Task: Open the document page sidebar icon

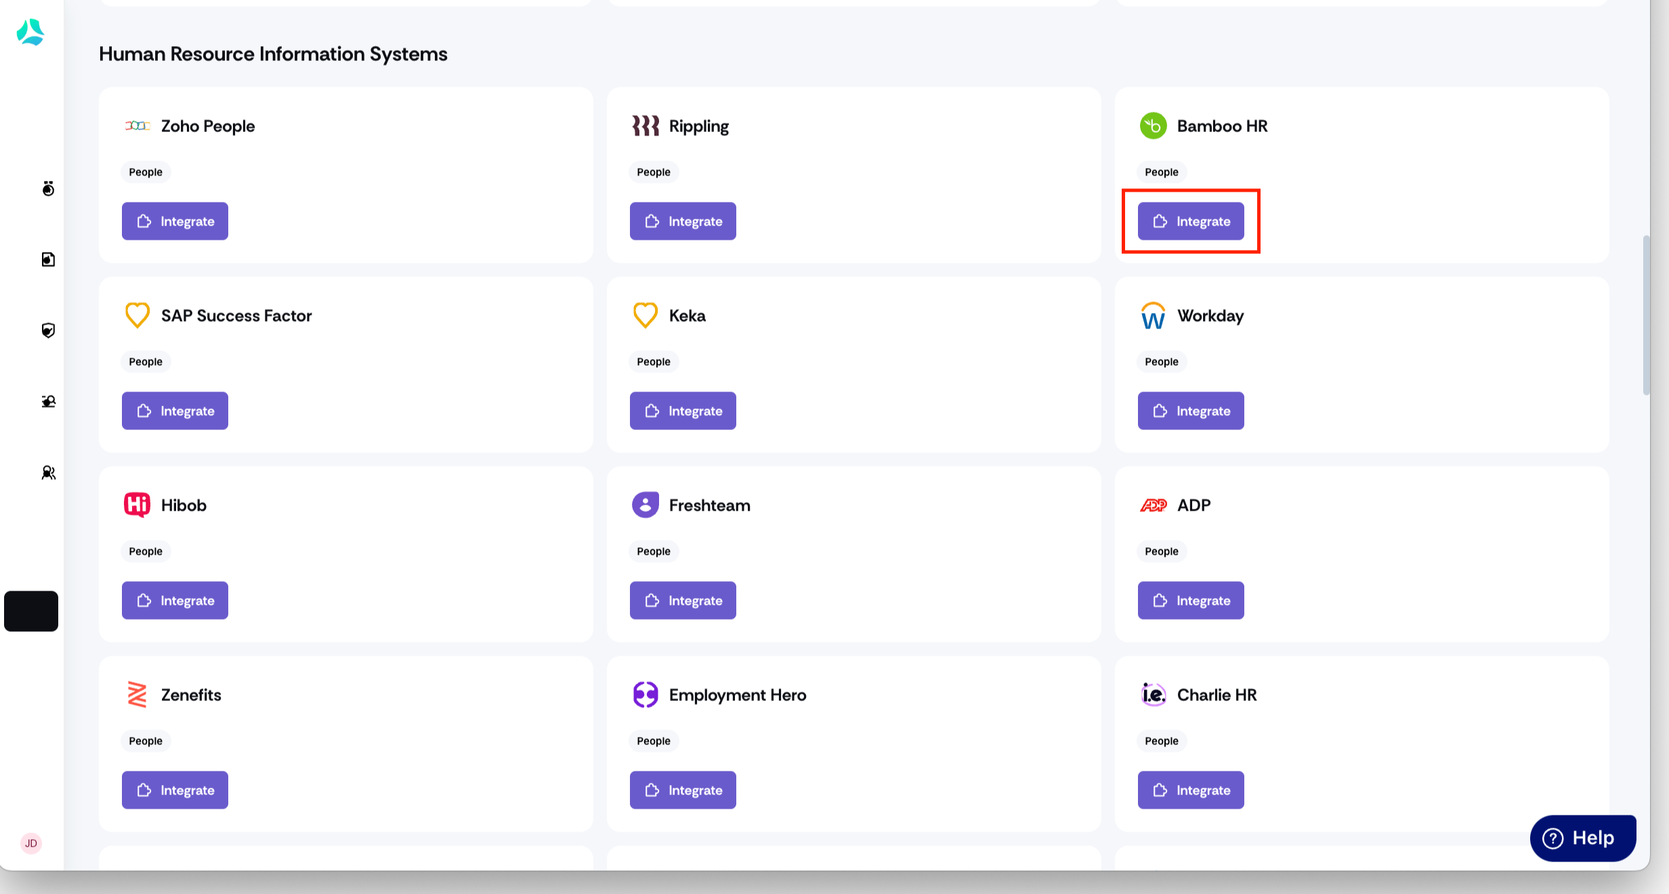Action: click(48, 259)
